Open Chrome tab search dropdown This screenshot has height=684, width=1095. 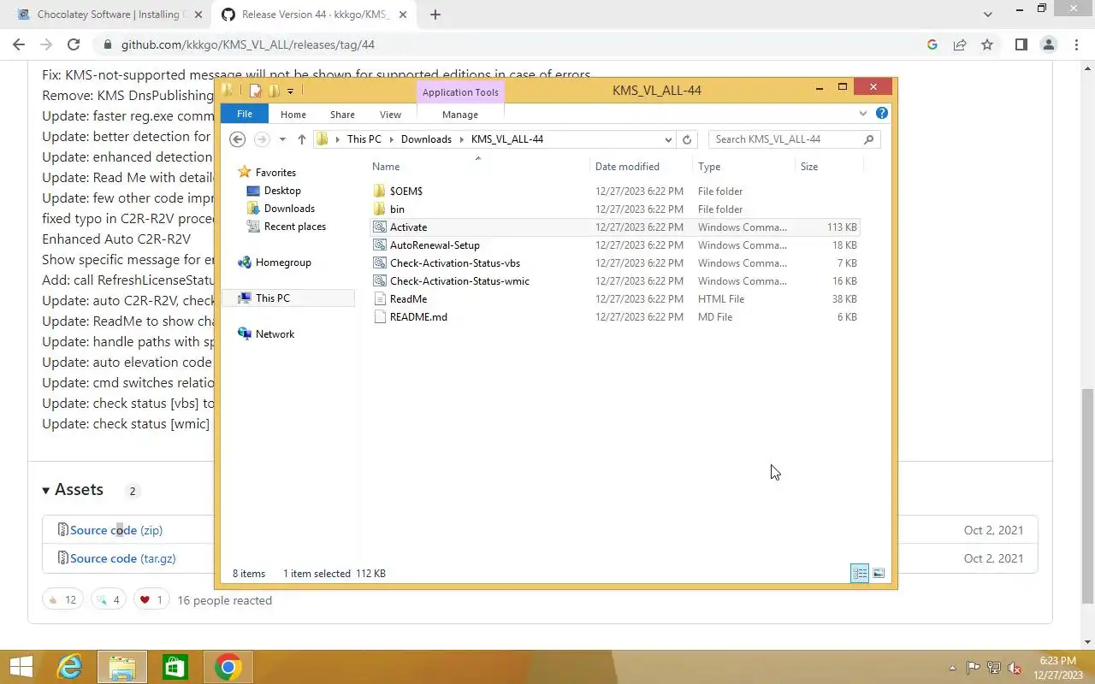(988, 15)
